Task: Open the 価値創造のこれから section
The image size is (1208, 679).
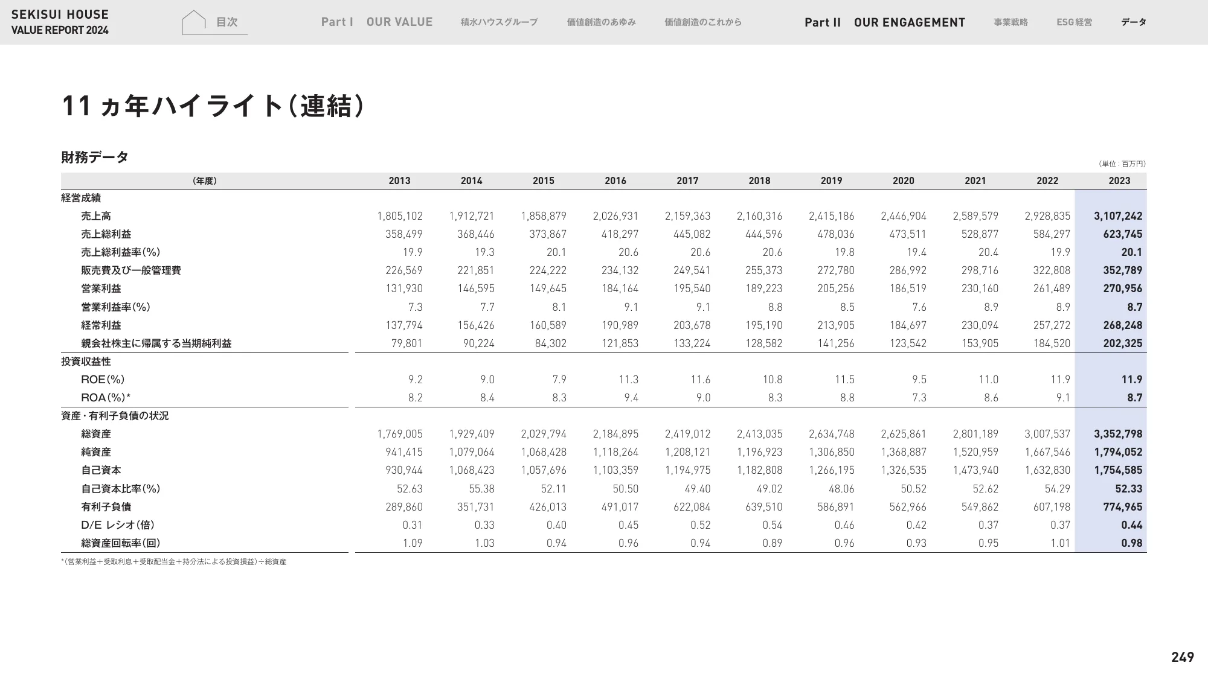Action: [x=702, y=22]
